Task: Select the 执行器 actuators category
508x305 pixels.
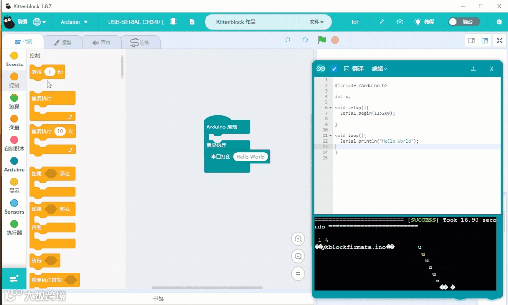Action: 14,228
